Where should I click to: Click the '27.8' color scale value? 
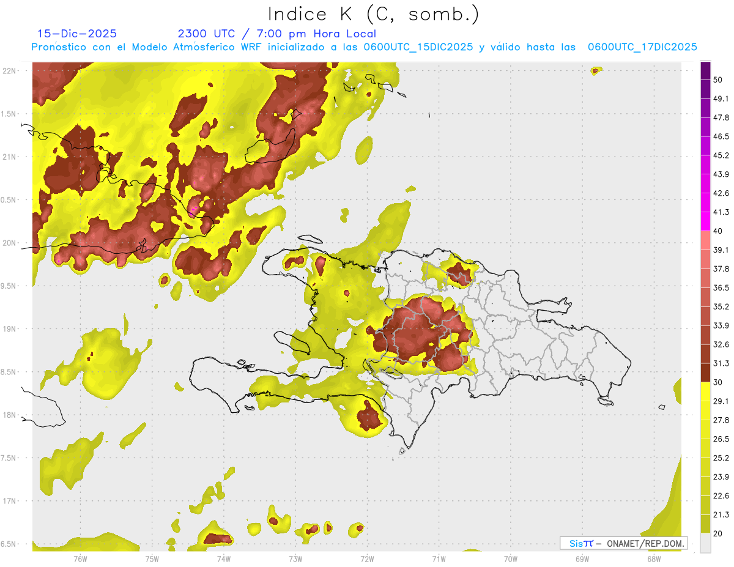(722, 420)
